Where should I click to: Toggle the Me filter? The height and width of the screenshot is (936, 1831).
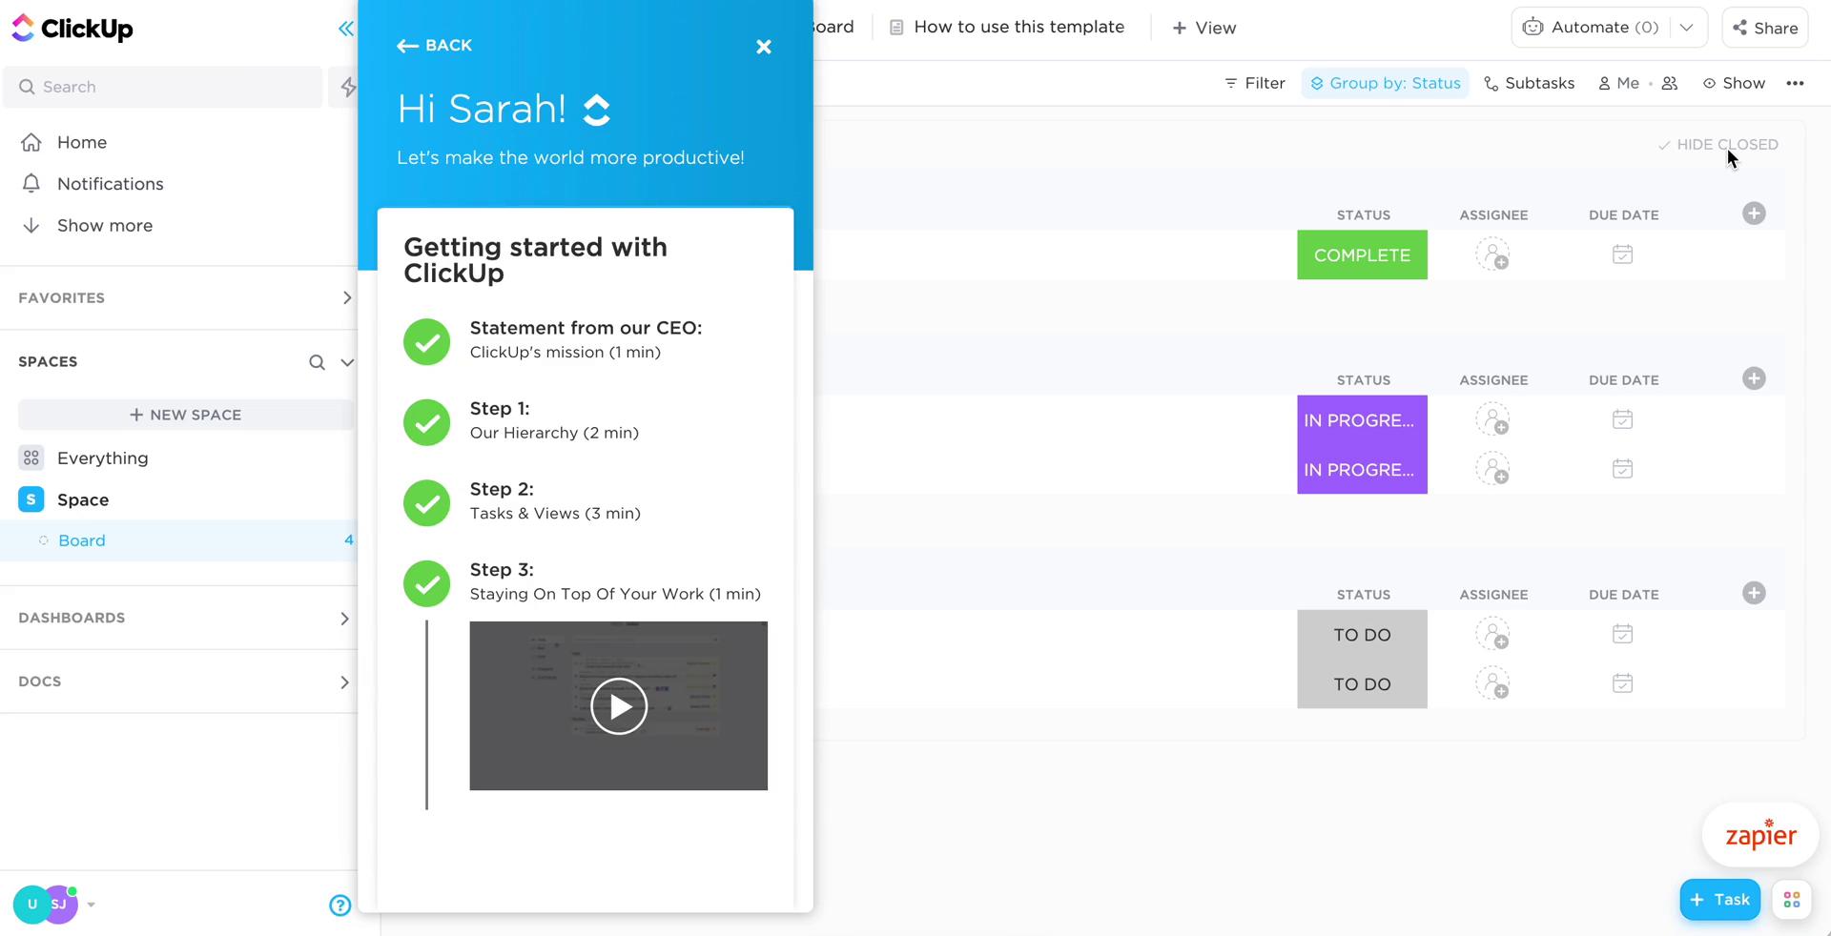pyautogui.click(x=1618, y=83)
